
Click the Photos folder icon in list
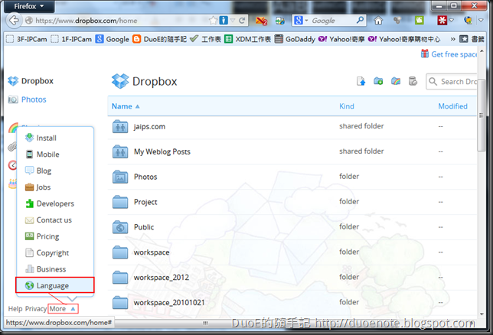coord(120,177)
